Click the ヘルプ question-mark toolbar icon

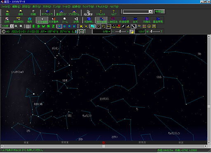[x=114, y=13]
